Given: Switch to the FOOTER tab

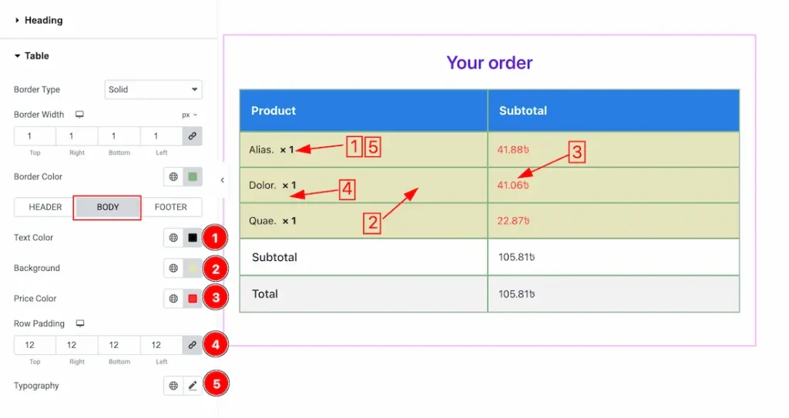Looking at the screenshot, I should [x=170, y=207].
